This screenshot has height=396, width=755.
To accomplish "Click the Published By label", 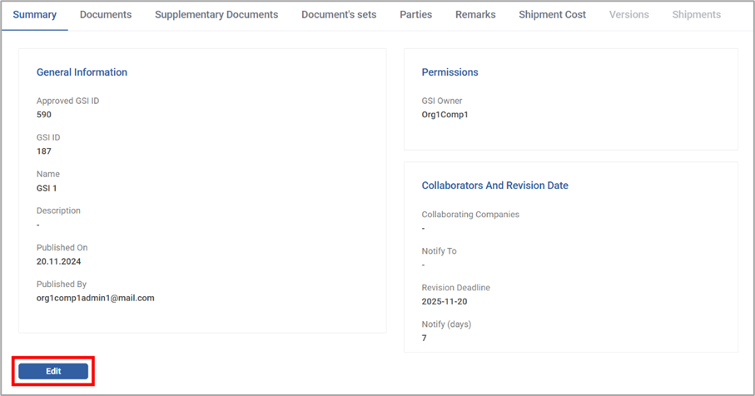I will [x=62, y=284].
